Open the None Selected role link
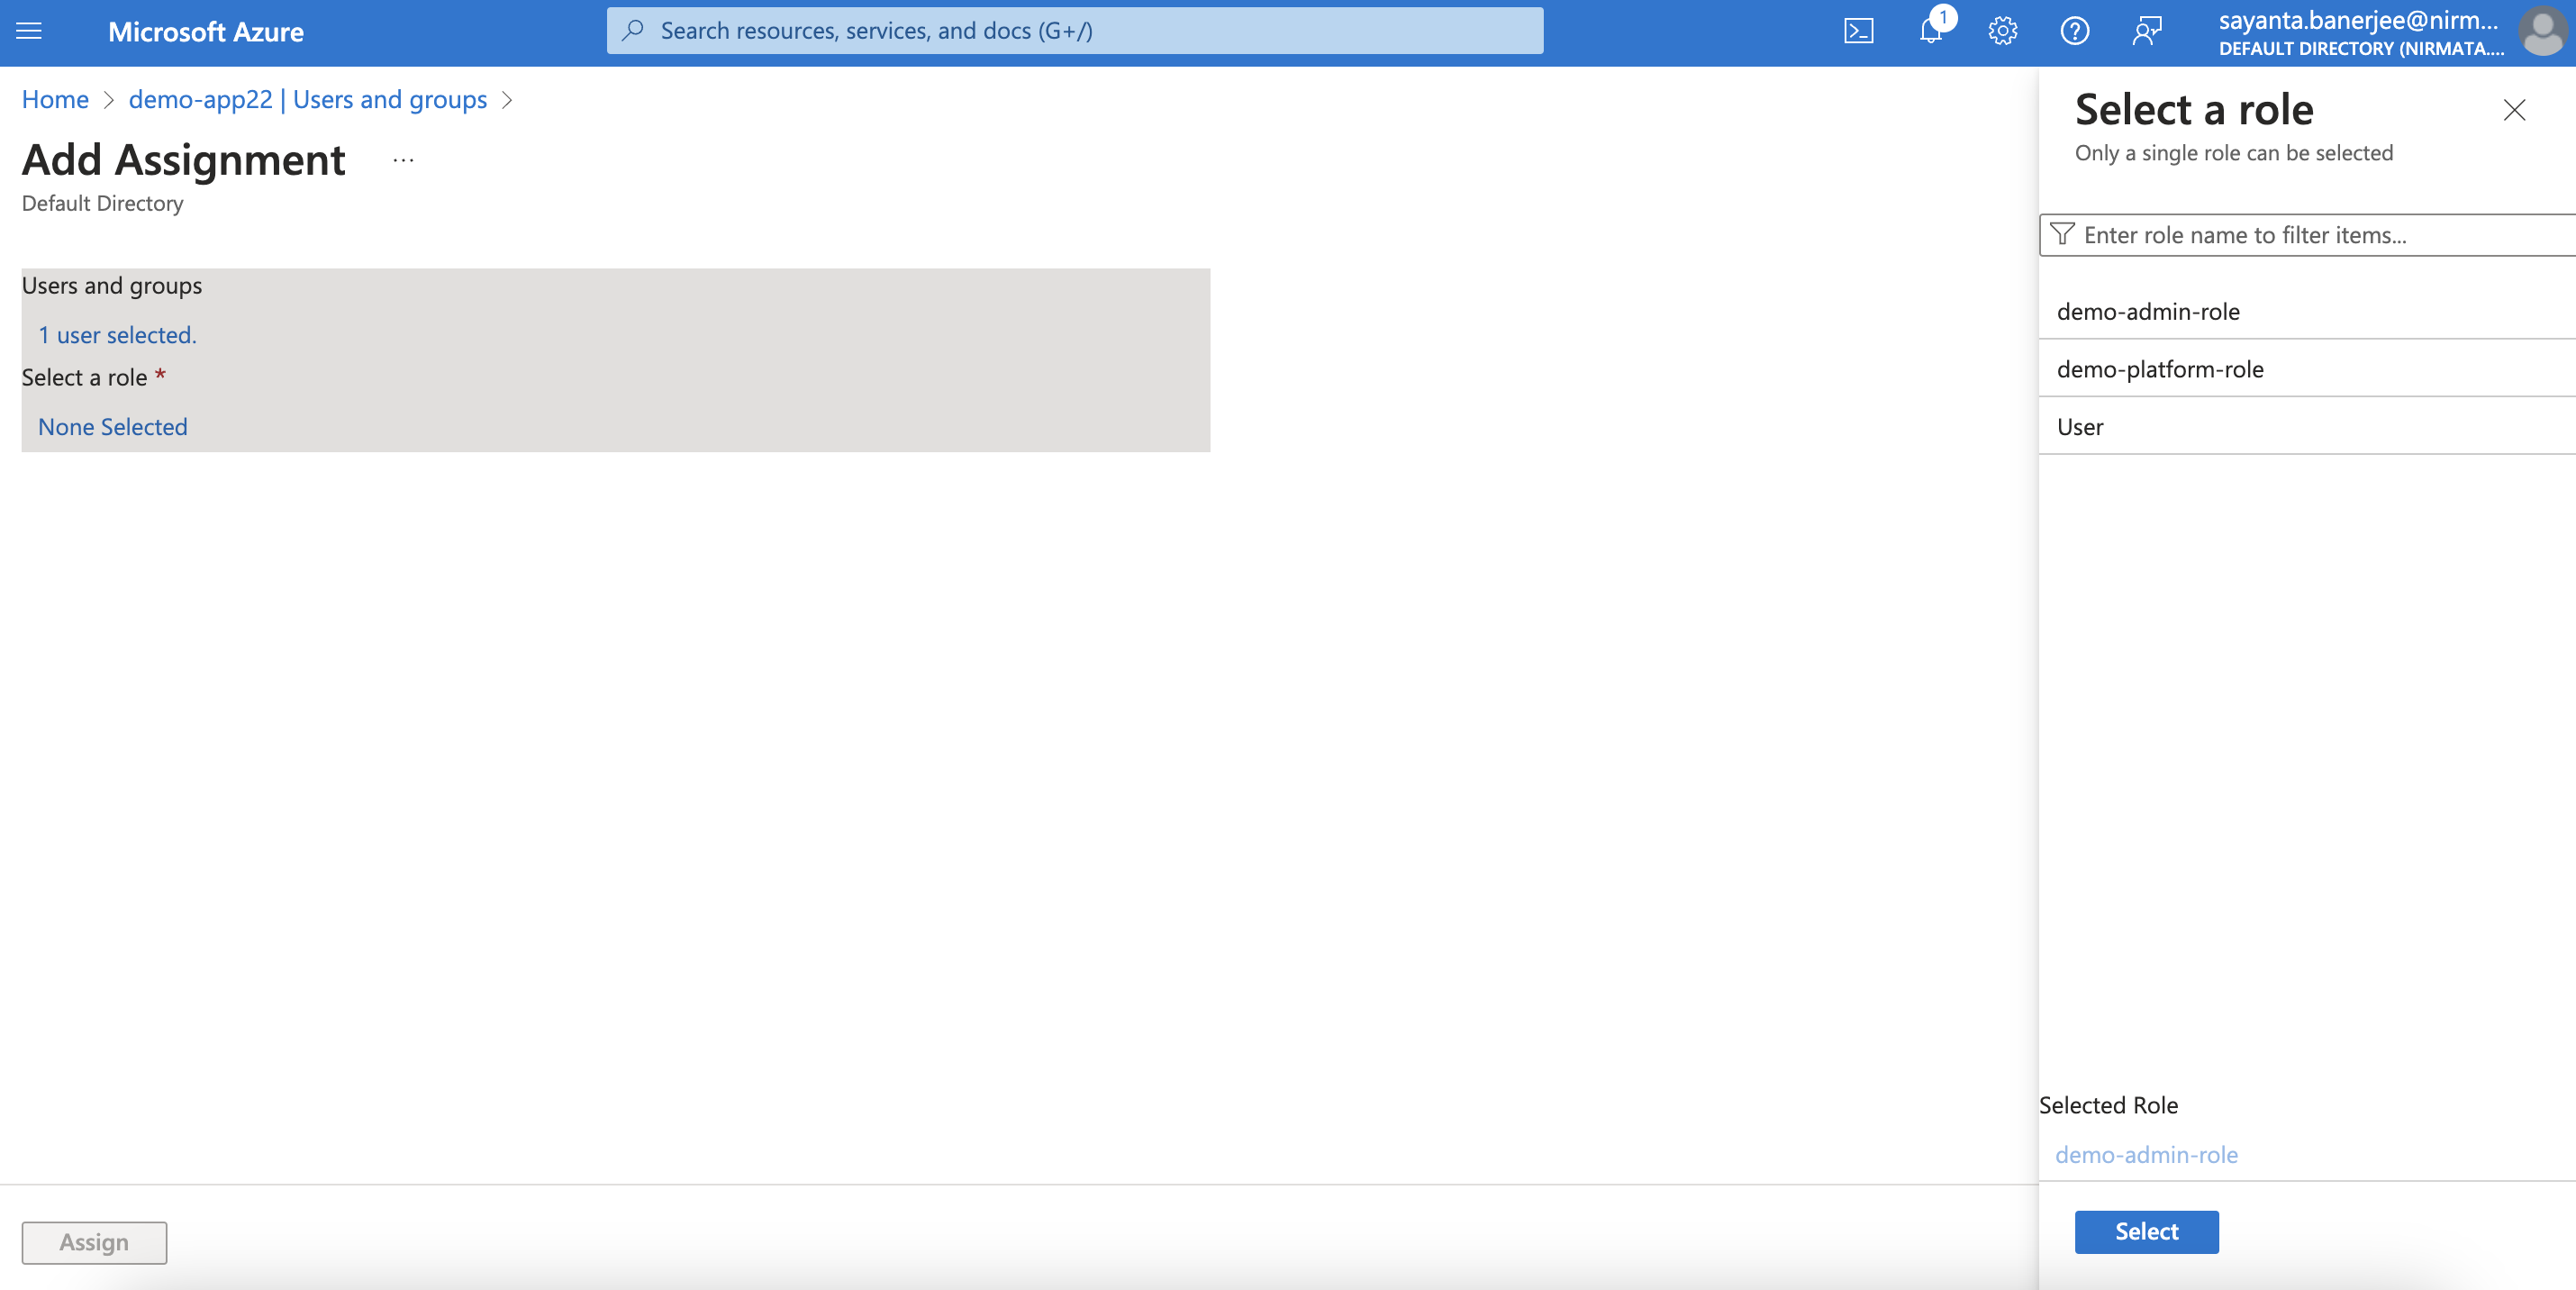The width and height of the screenshot is (2576, 1290). click(113, 427)
